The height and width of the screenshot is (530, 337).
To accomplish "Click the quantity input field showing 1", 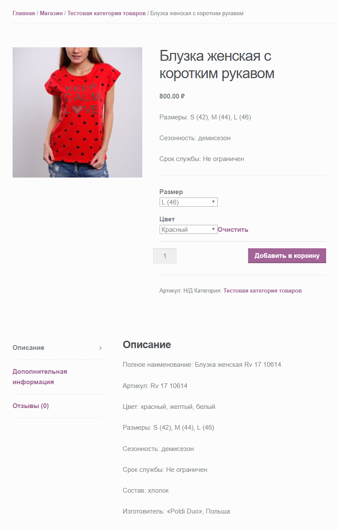I will point(165,256).
